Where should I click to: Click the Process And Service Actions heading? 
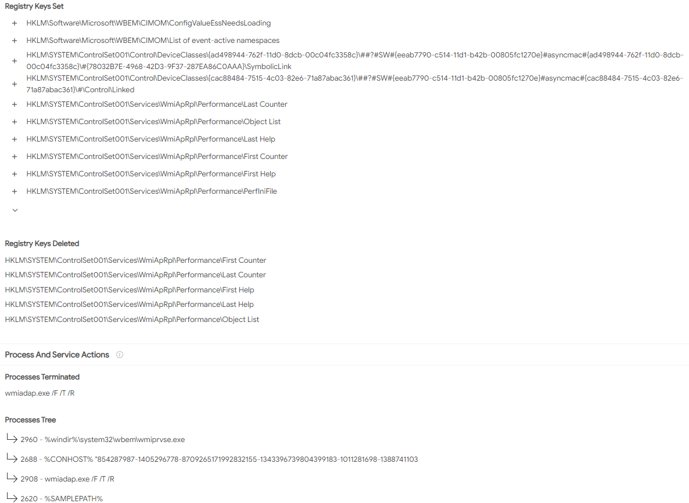[57, 354]
